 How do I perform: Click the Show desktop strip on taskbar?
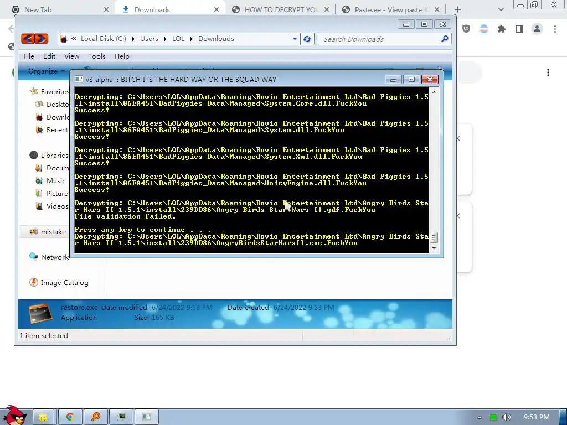point(563,417)
